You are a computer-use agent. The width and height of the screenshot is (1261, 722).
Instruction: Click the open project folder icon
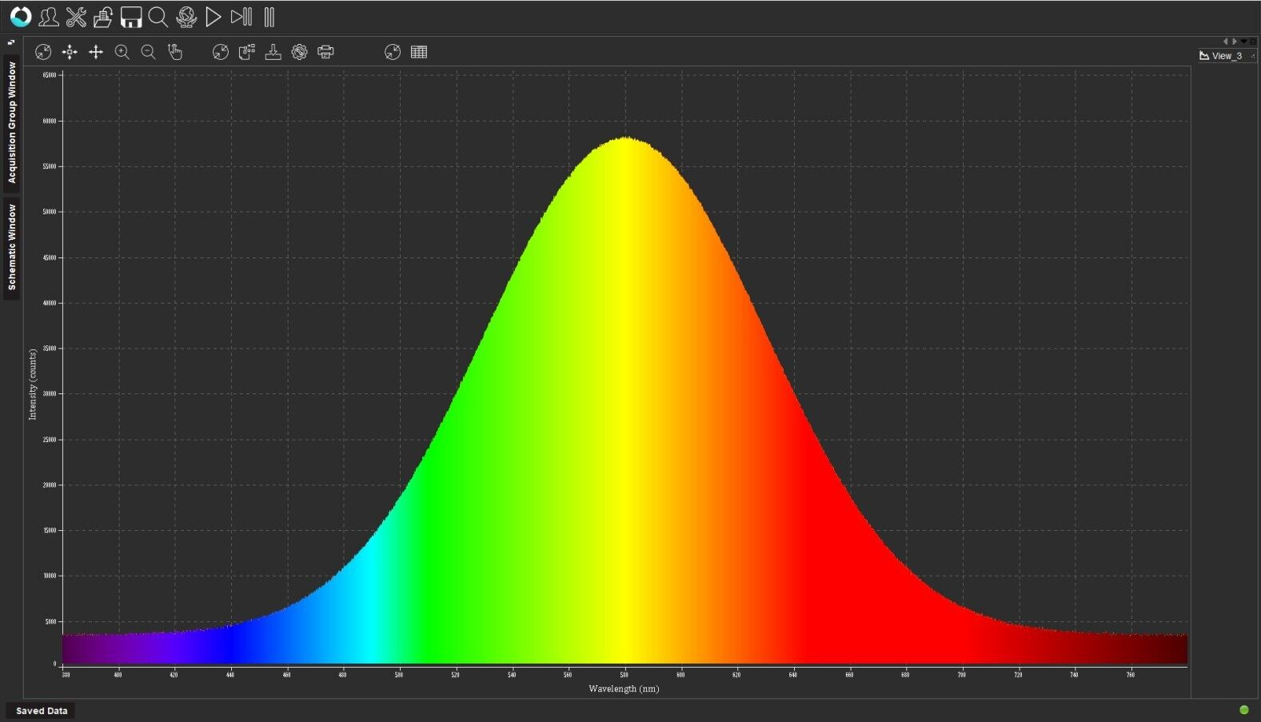102,16
